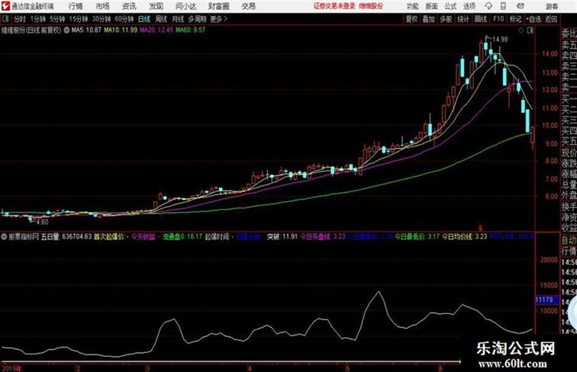The width and height of the screenshot is (577, 372).
Task: Click the 自动 label in side panel
Action: point(569,241)
